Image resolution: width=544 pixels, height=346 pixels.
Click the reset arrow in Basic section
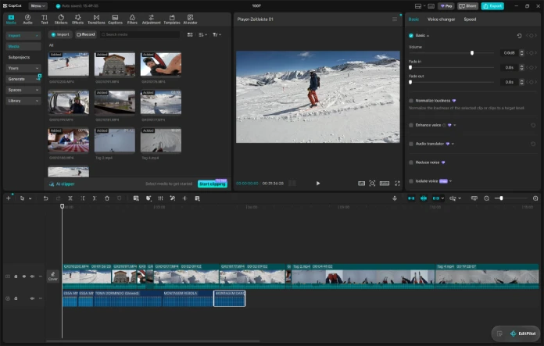[x=519, y=36]
